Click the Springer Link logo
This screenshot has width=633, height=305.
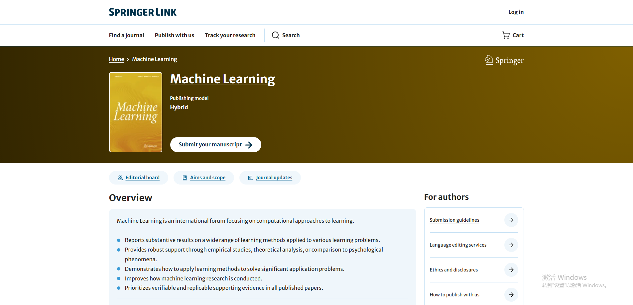pyautogui.click(x=143, y=12)
